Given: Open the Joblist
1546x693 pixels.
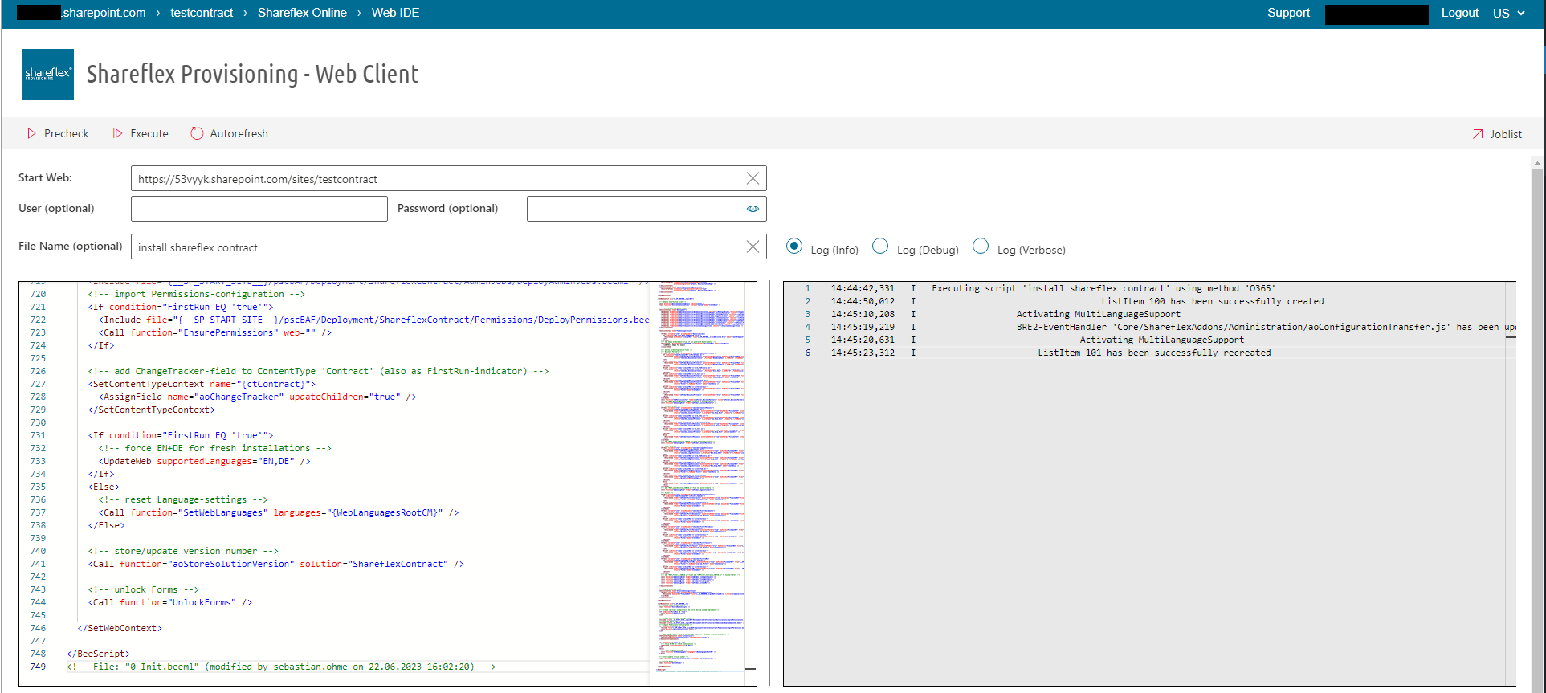Looking at the screenshot, I should [1497, 134].
